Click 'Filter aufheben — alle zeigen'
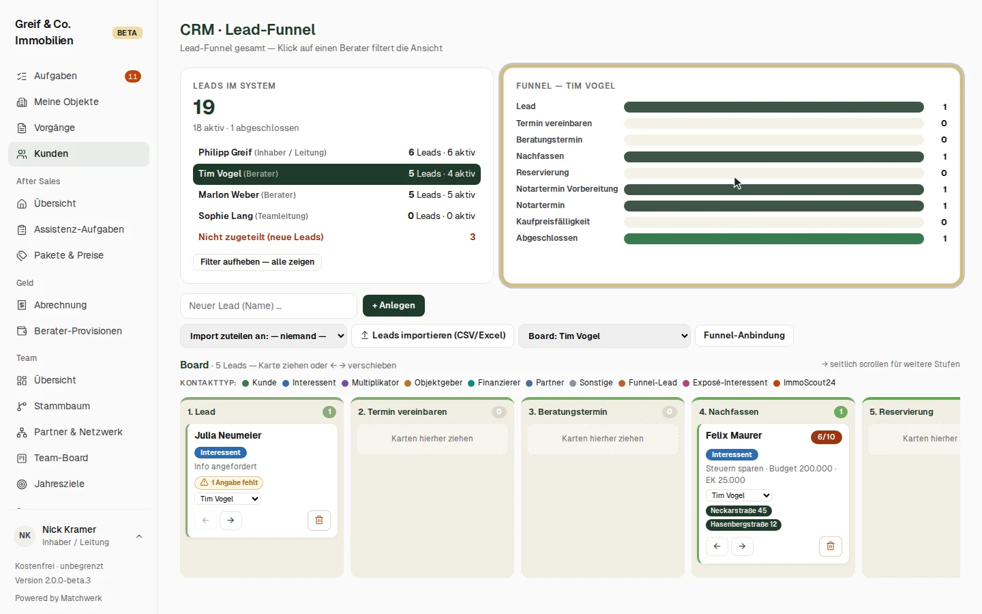The image size is (982, 614). (257, 262)
